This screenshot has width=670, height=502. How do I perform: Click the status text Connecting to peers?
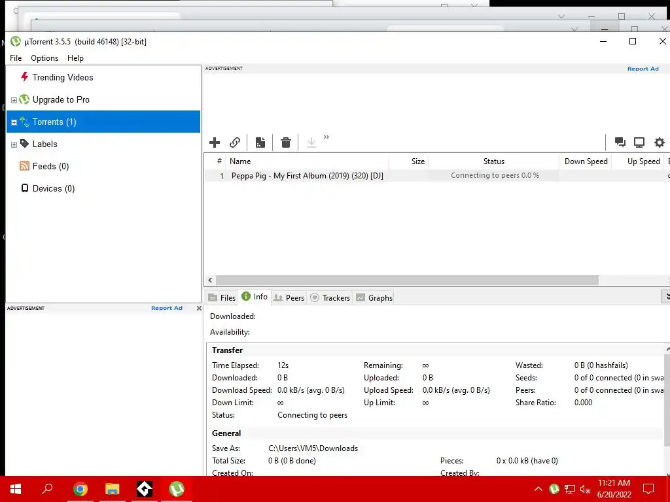click(312, 415)
